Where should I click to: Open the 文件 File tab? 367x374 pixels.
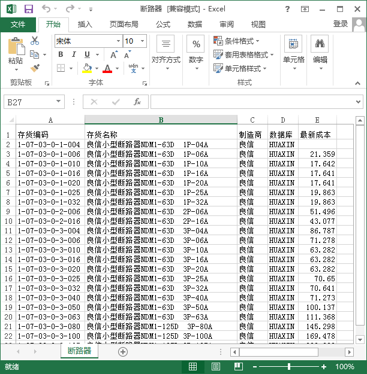pos(18,25)
